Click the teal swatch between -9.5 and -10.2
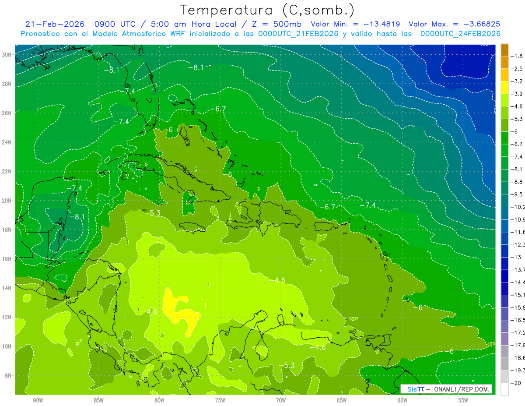The image size is (525, 406). 504,201
